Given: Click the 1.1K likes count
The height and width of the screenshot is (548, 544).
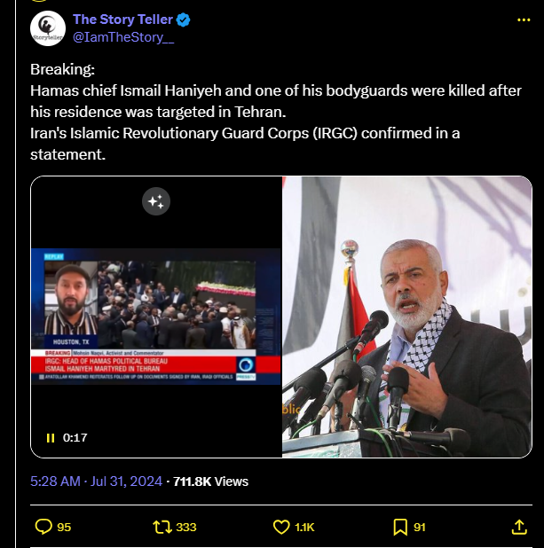Looking at the screenshot, I should [304, 527].
